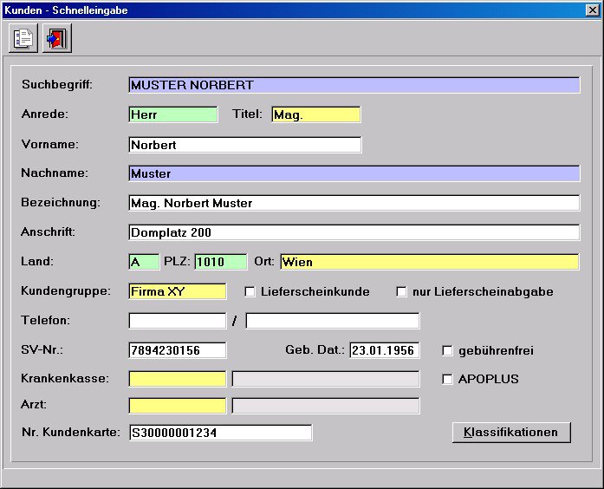Click the Bezeichnung input field
Image resolution: width=604 pixels, height=489 pixels.
coord(354,203)
